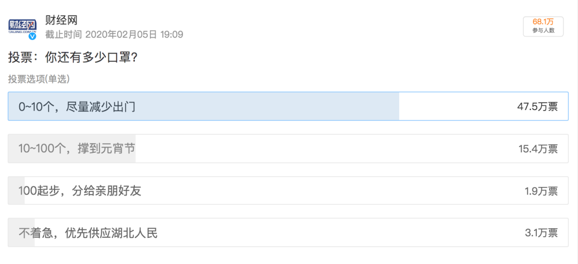Click the small gray bar of 100起步 option
The width and height of the screenshot is (578, 264).
17,191
